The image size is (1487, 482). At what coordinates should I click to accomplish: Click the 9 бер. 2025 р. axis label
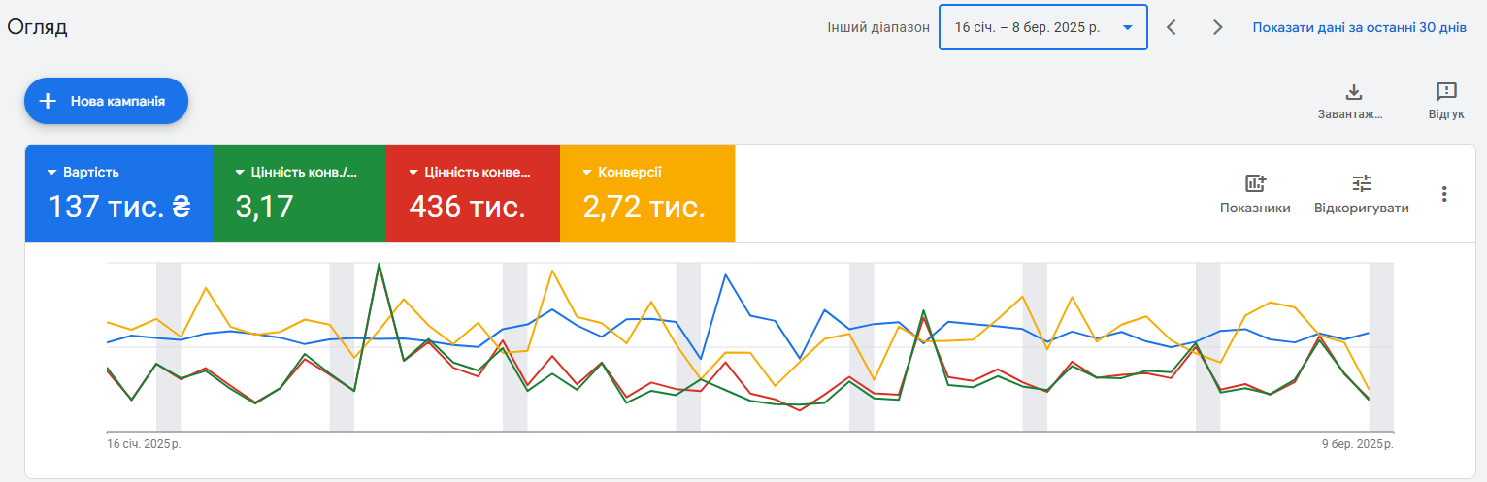tap(1357, 444)
